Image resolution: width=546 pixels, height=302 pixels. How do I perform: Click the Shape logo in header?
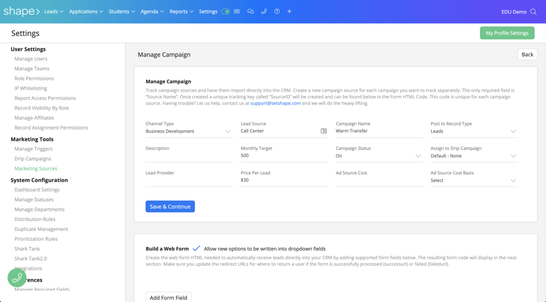tap(22, 11)
